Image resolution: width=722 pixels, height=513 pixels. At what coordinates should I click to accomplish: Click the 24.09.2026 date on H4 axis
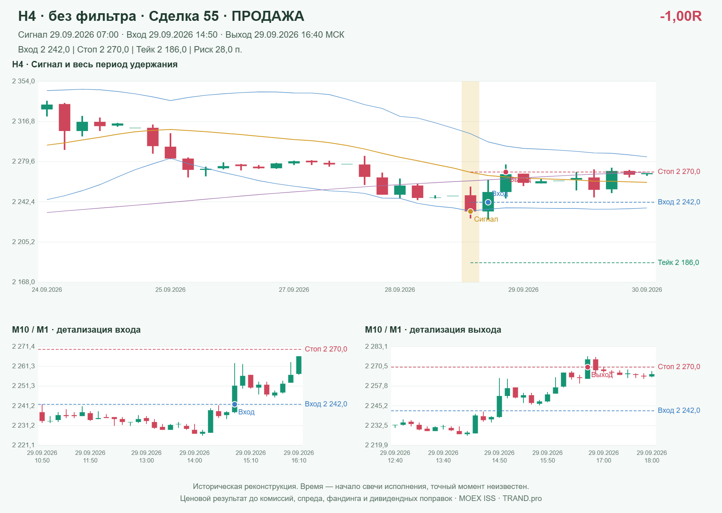pyautogui.click(x=47, y=290)
